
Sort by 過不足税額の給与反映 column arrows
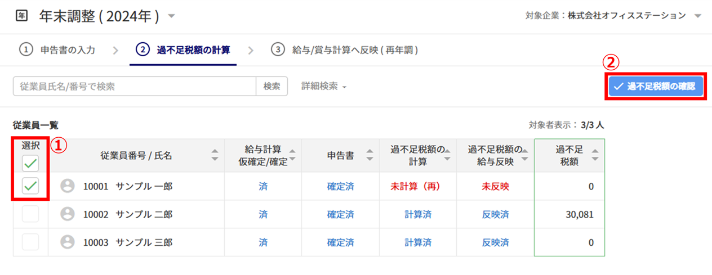pyautogui.click(x=525, y=155)
